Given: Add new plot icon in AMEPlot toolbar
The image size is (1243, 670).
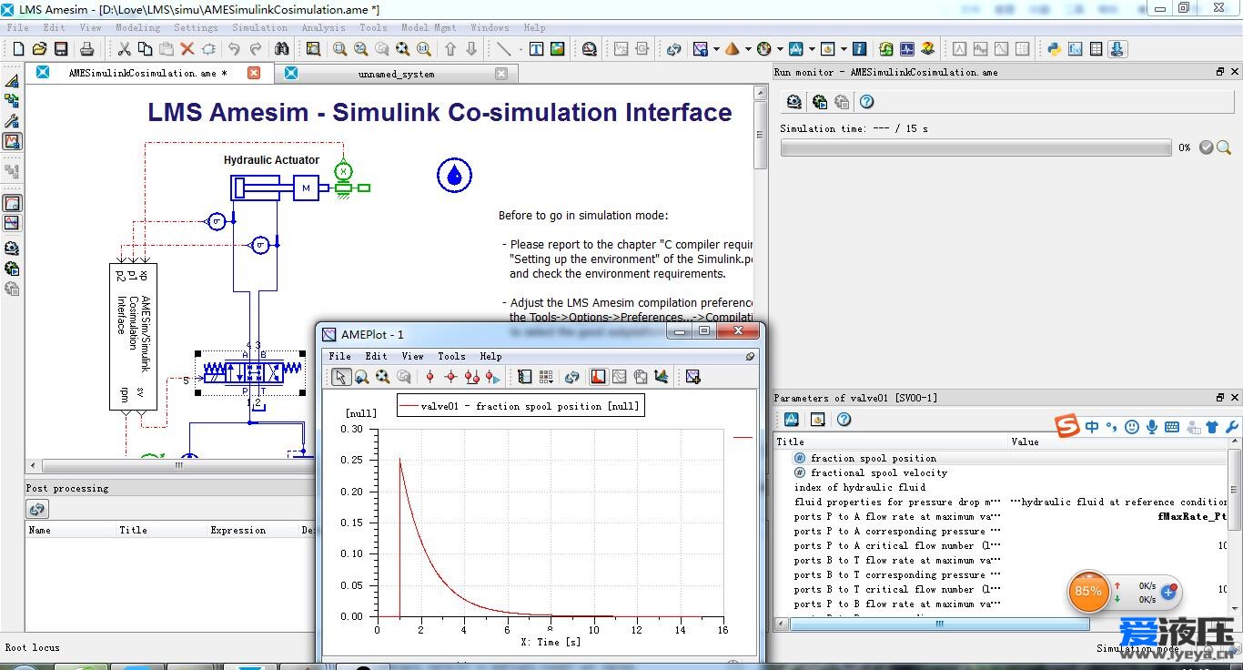Looking at the screenshot, I should pos(692,377).
